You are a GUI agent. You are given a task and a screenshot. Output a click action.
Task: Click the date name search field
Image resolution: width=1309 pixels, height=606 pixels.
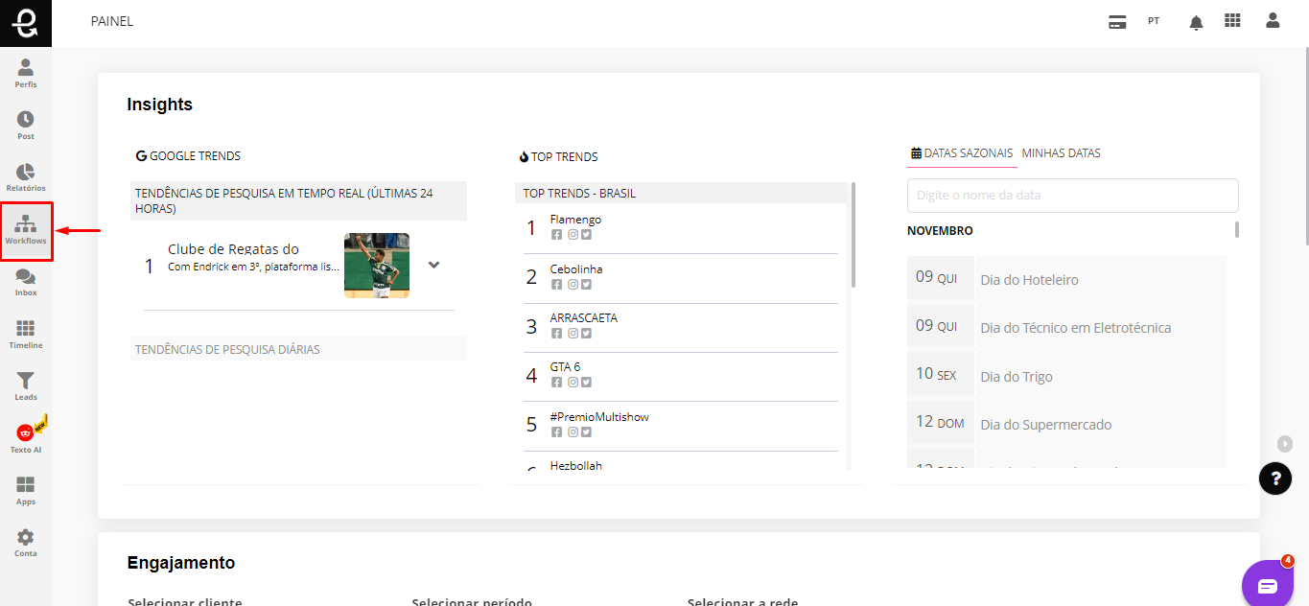click(x=1072, y=195)
